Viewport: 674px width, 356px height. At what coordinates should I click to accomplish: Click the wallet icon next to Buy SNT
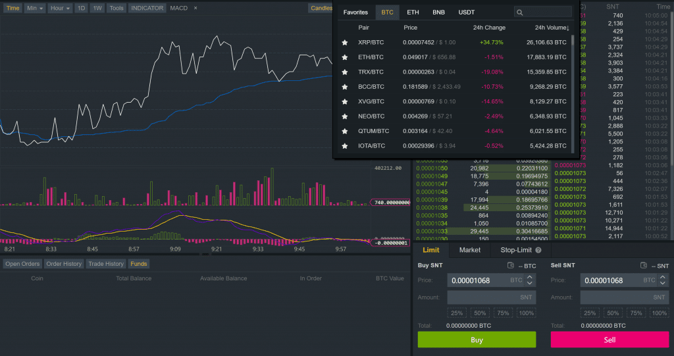pyautogui.click(x=510, y=265)
